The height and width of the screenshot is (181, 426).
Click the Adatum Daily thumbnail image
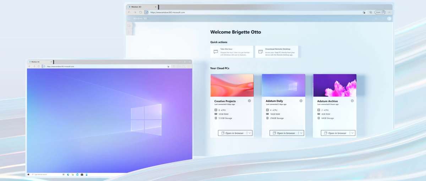(283, 85)
